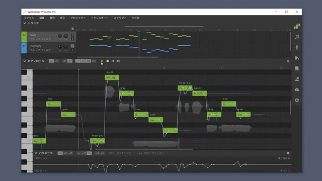Select the highest green note 'b er th'

click(112, 77)
